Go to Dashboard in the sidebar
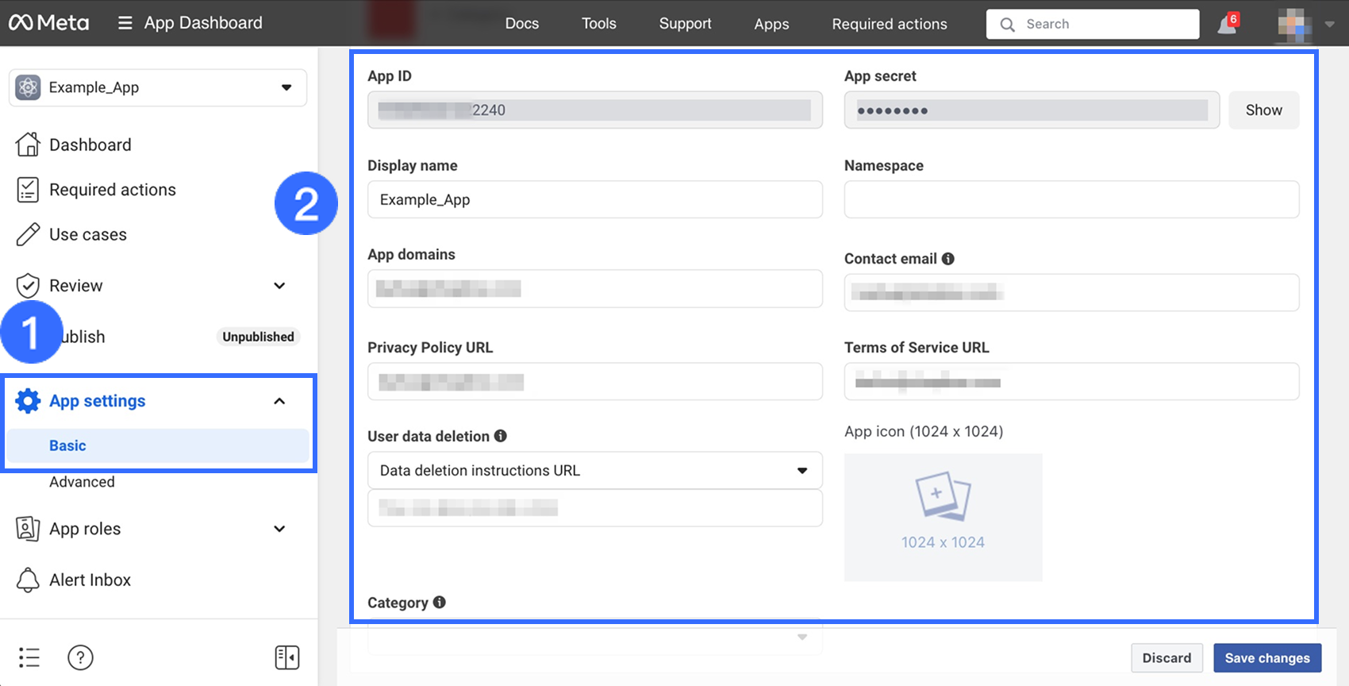Screen dimensions: 1349x686 coord(90,145)
